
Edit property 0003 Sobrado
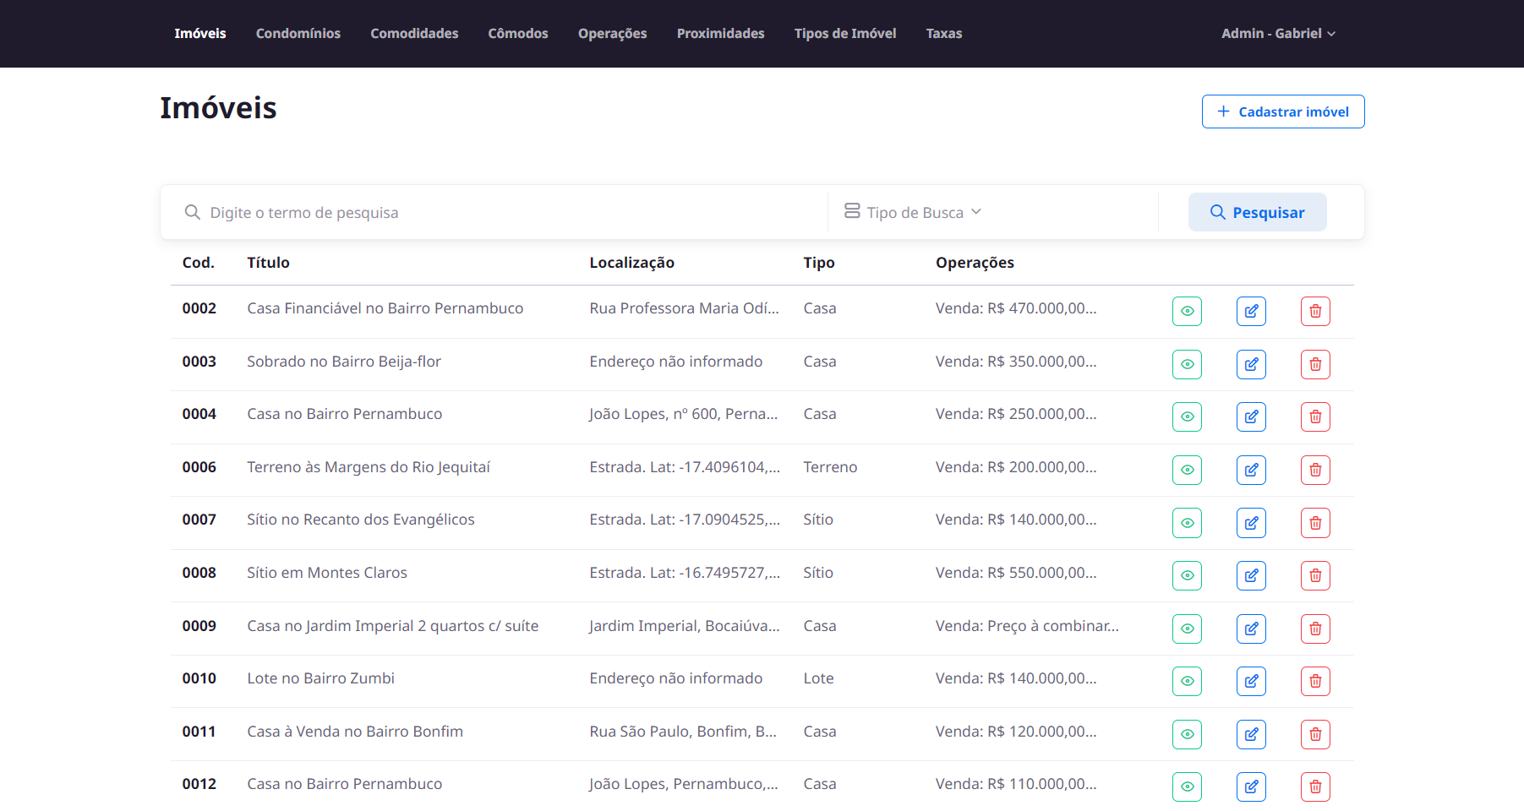(x=1251, y=364)
